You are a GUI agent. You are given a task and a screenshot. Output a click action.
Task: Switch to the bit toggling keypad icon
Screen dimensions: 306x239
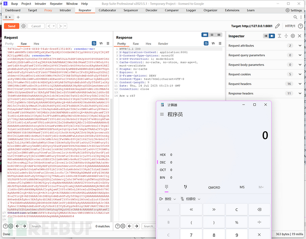click(x=185, y=187)
